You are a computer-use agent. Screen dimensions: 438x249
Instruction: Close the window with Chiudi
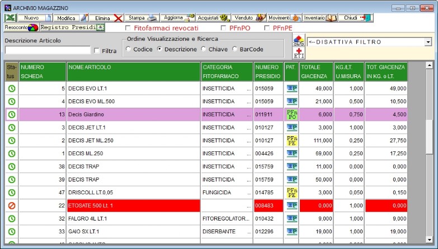tap(356, 18)
